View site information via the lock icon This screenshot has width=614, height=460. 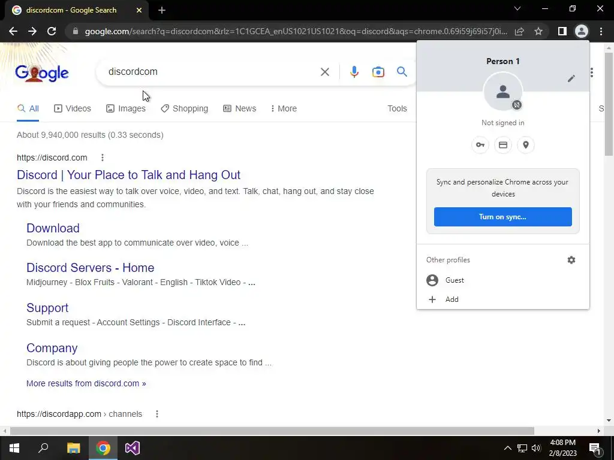pos(76,31)
